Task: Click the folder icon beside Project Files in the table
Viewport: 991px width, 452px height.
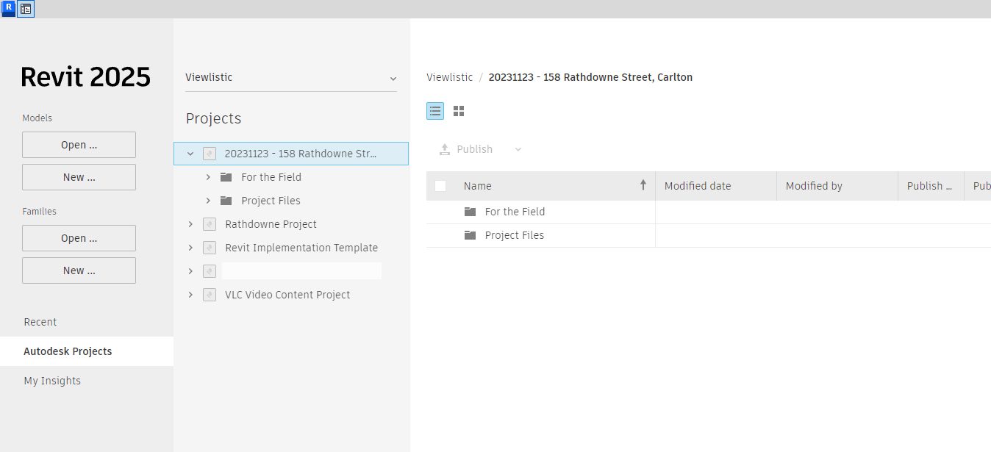Action: click(471, 235)
